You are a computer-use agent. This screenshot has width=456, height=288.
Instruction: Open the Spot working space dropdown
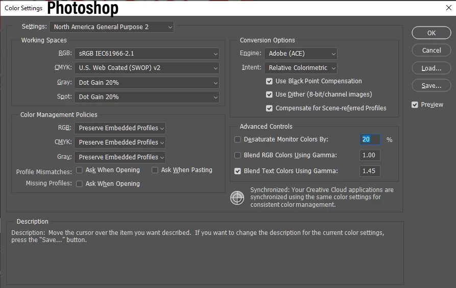click(x=147, y=97)
